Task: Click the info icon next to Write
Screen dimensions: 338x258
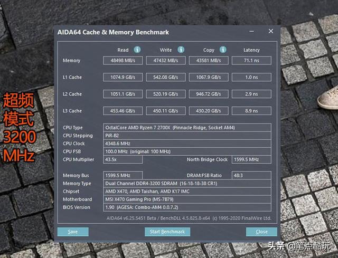Action: click(x=181, y=50)
